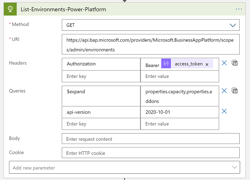This screenshot has width=250, height=180.
Task: Open the action's ellipsis options menu
Action: tap(239, 9)
